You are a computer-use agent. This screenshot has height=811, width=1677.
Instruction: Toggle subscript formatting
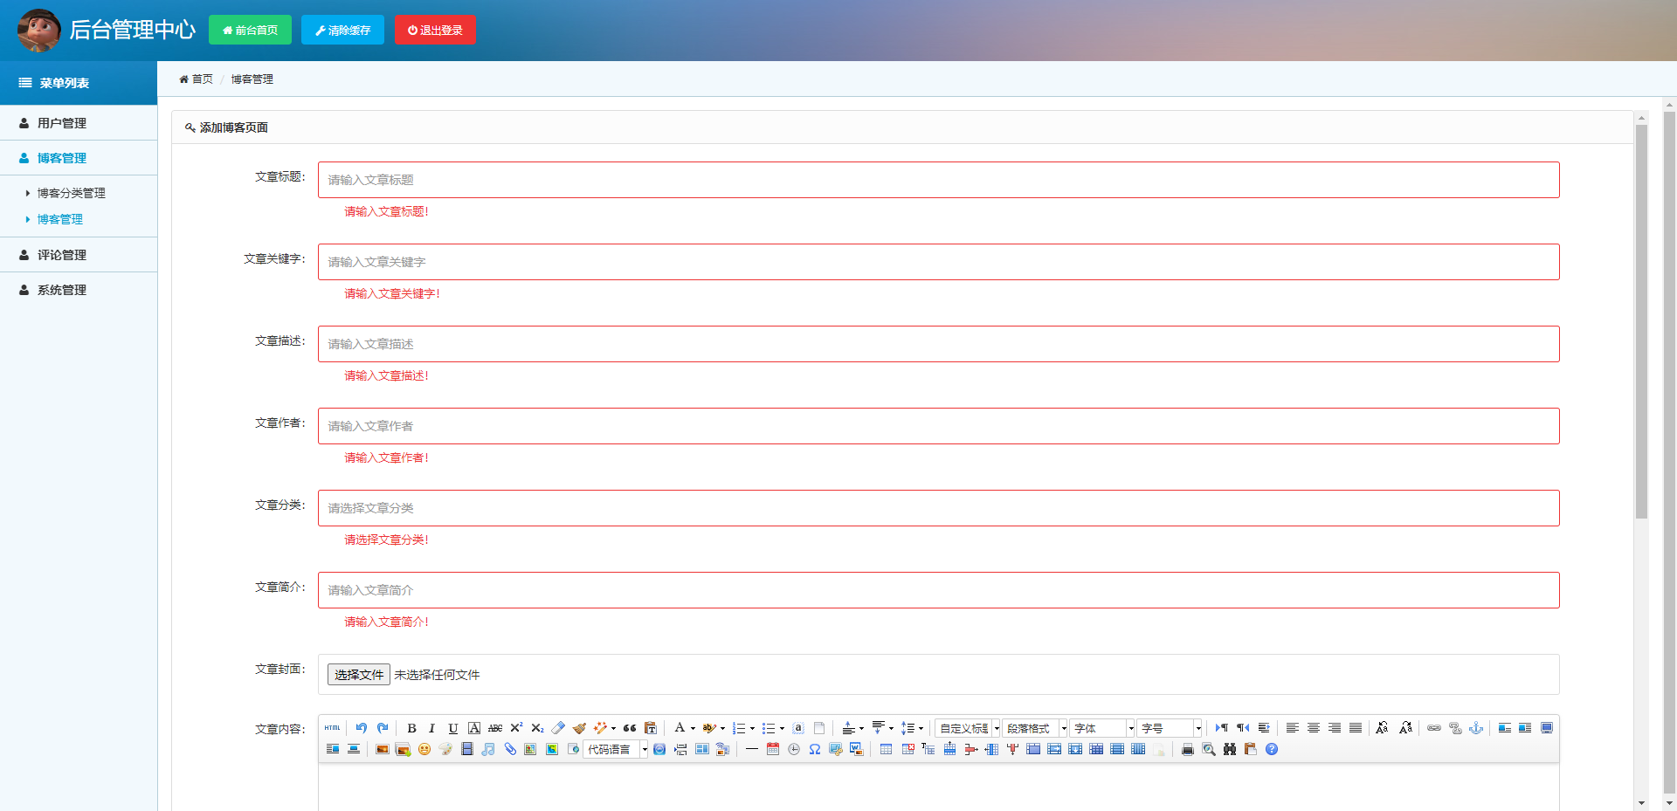[537, 728]
